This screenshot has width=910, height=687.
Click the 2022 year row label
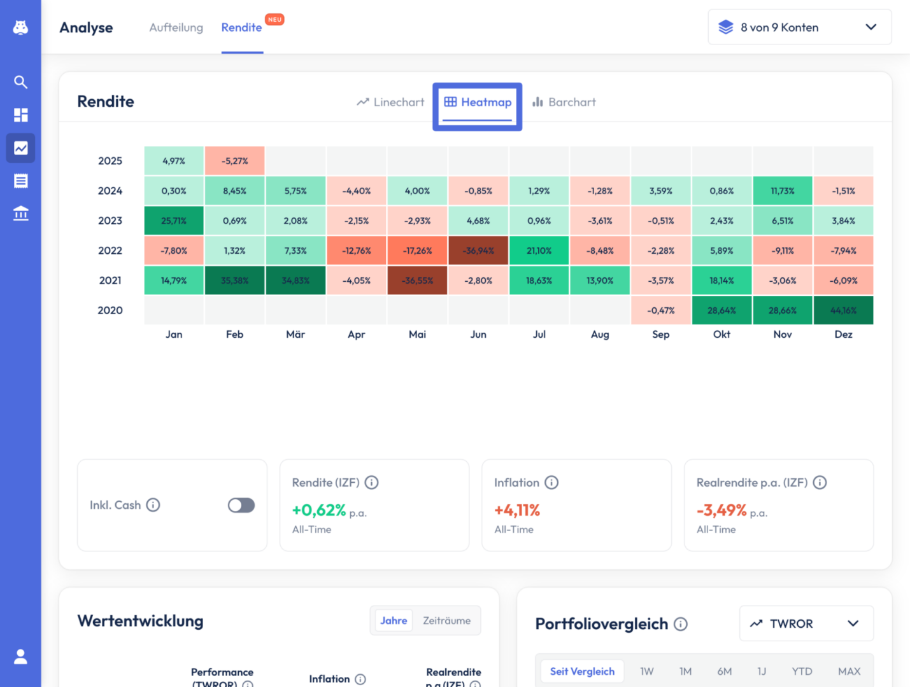(110, 251)
